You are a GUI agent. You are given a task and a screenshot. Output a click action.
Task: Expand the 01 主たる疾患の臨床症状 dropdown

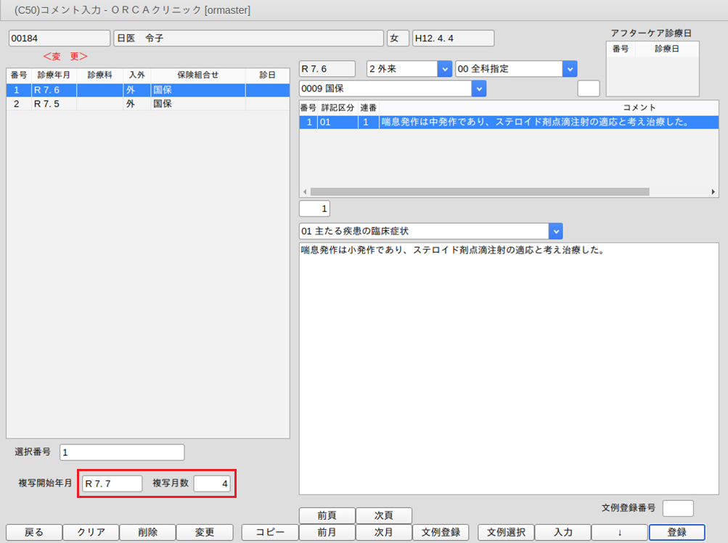coord(555,232)
